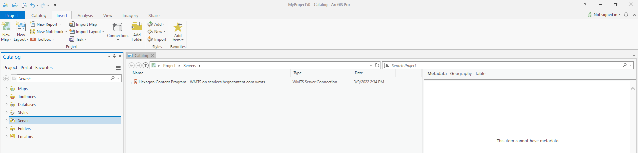Click the Add Folder icon
Screen dimensions: 638x153
137,27
